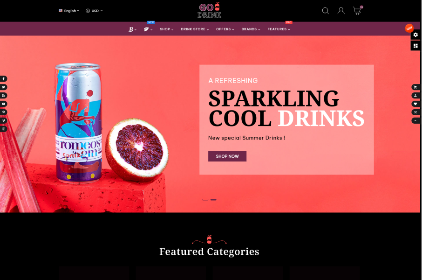Open the settings gear icon
The width and height of the screenshot is (422, 280).
click(415, 35)
